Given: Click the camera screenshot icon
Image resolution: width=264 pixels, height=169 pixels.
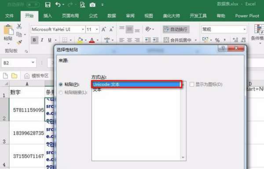Looking at the screenshot, I should point(92,5).
